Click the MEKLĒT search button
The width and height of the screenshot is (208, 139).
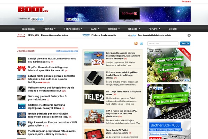(185, 43)
